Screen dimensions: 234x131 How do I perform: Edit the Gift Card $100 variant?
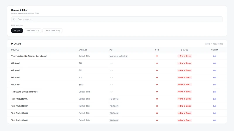(x=215, y=85)
